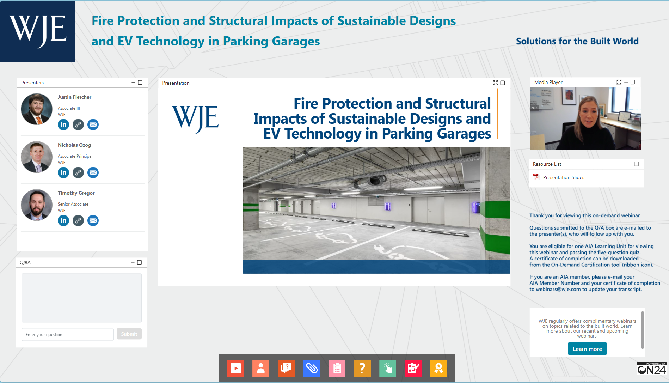Open the Resource List paperclip dock icon

click(312, 368)
